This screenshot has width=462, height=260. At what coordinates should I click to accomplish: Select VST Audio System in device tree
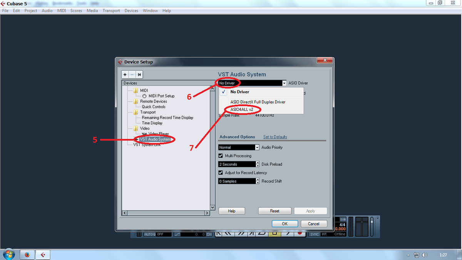[x=155, y=139]
